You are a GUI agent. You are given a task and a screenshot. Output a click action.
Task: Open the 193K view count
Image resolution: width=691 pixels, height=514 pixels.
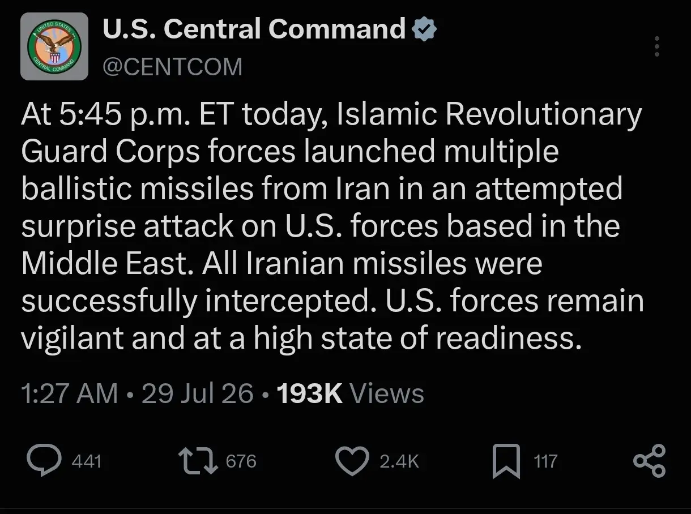(x=309, y=393)
